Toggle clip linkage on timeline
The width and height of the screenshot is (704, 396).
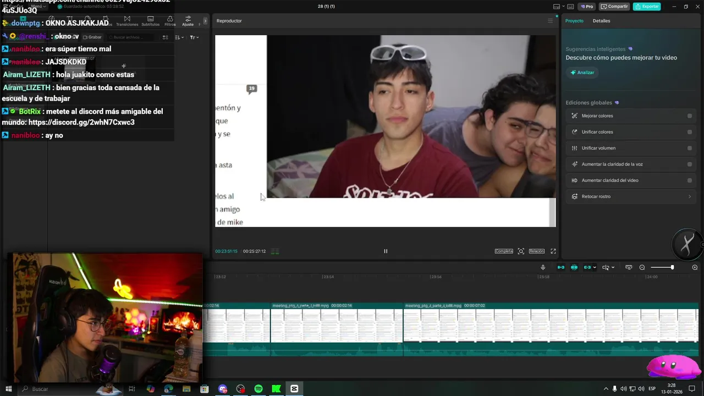pos(587,267)
